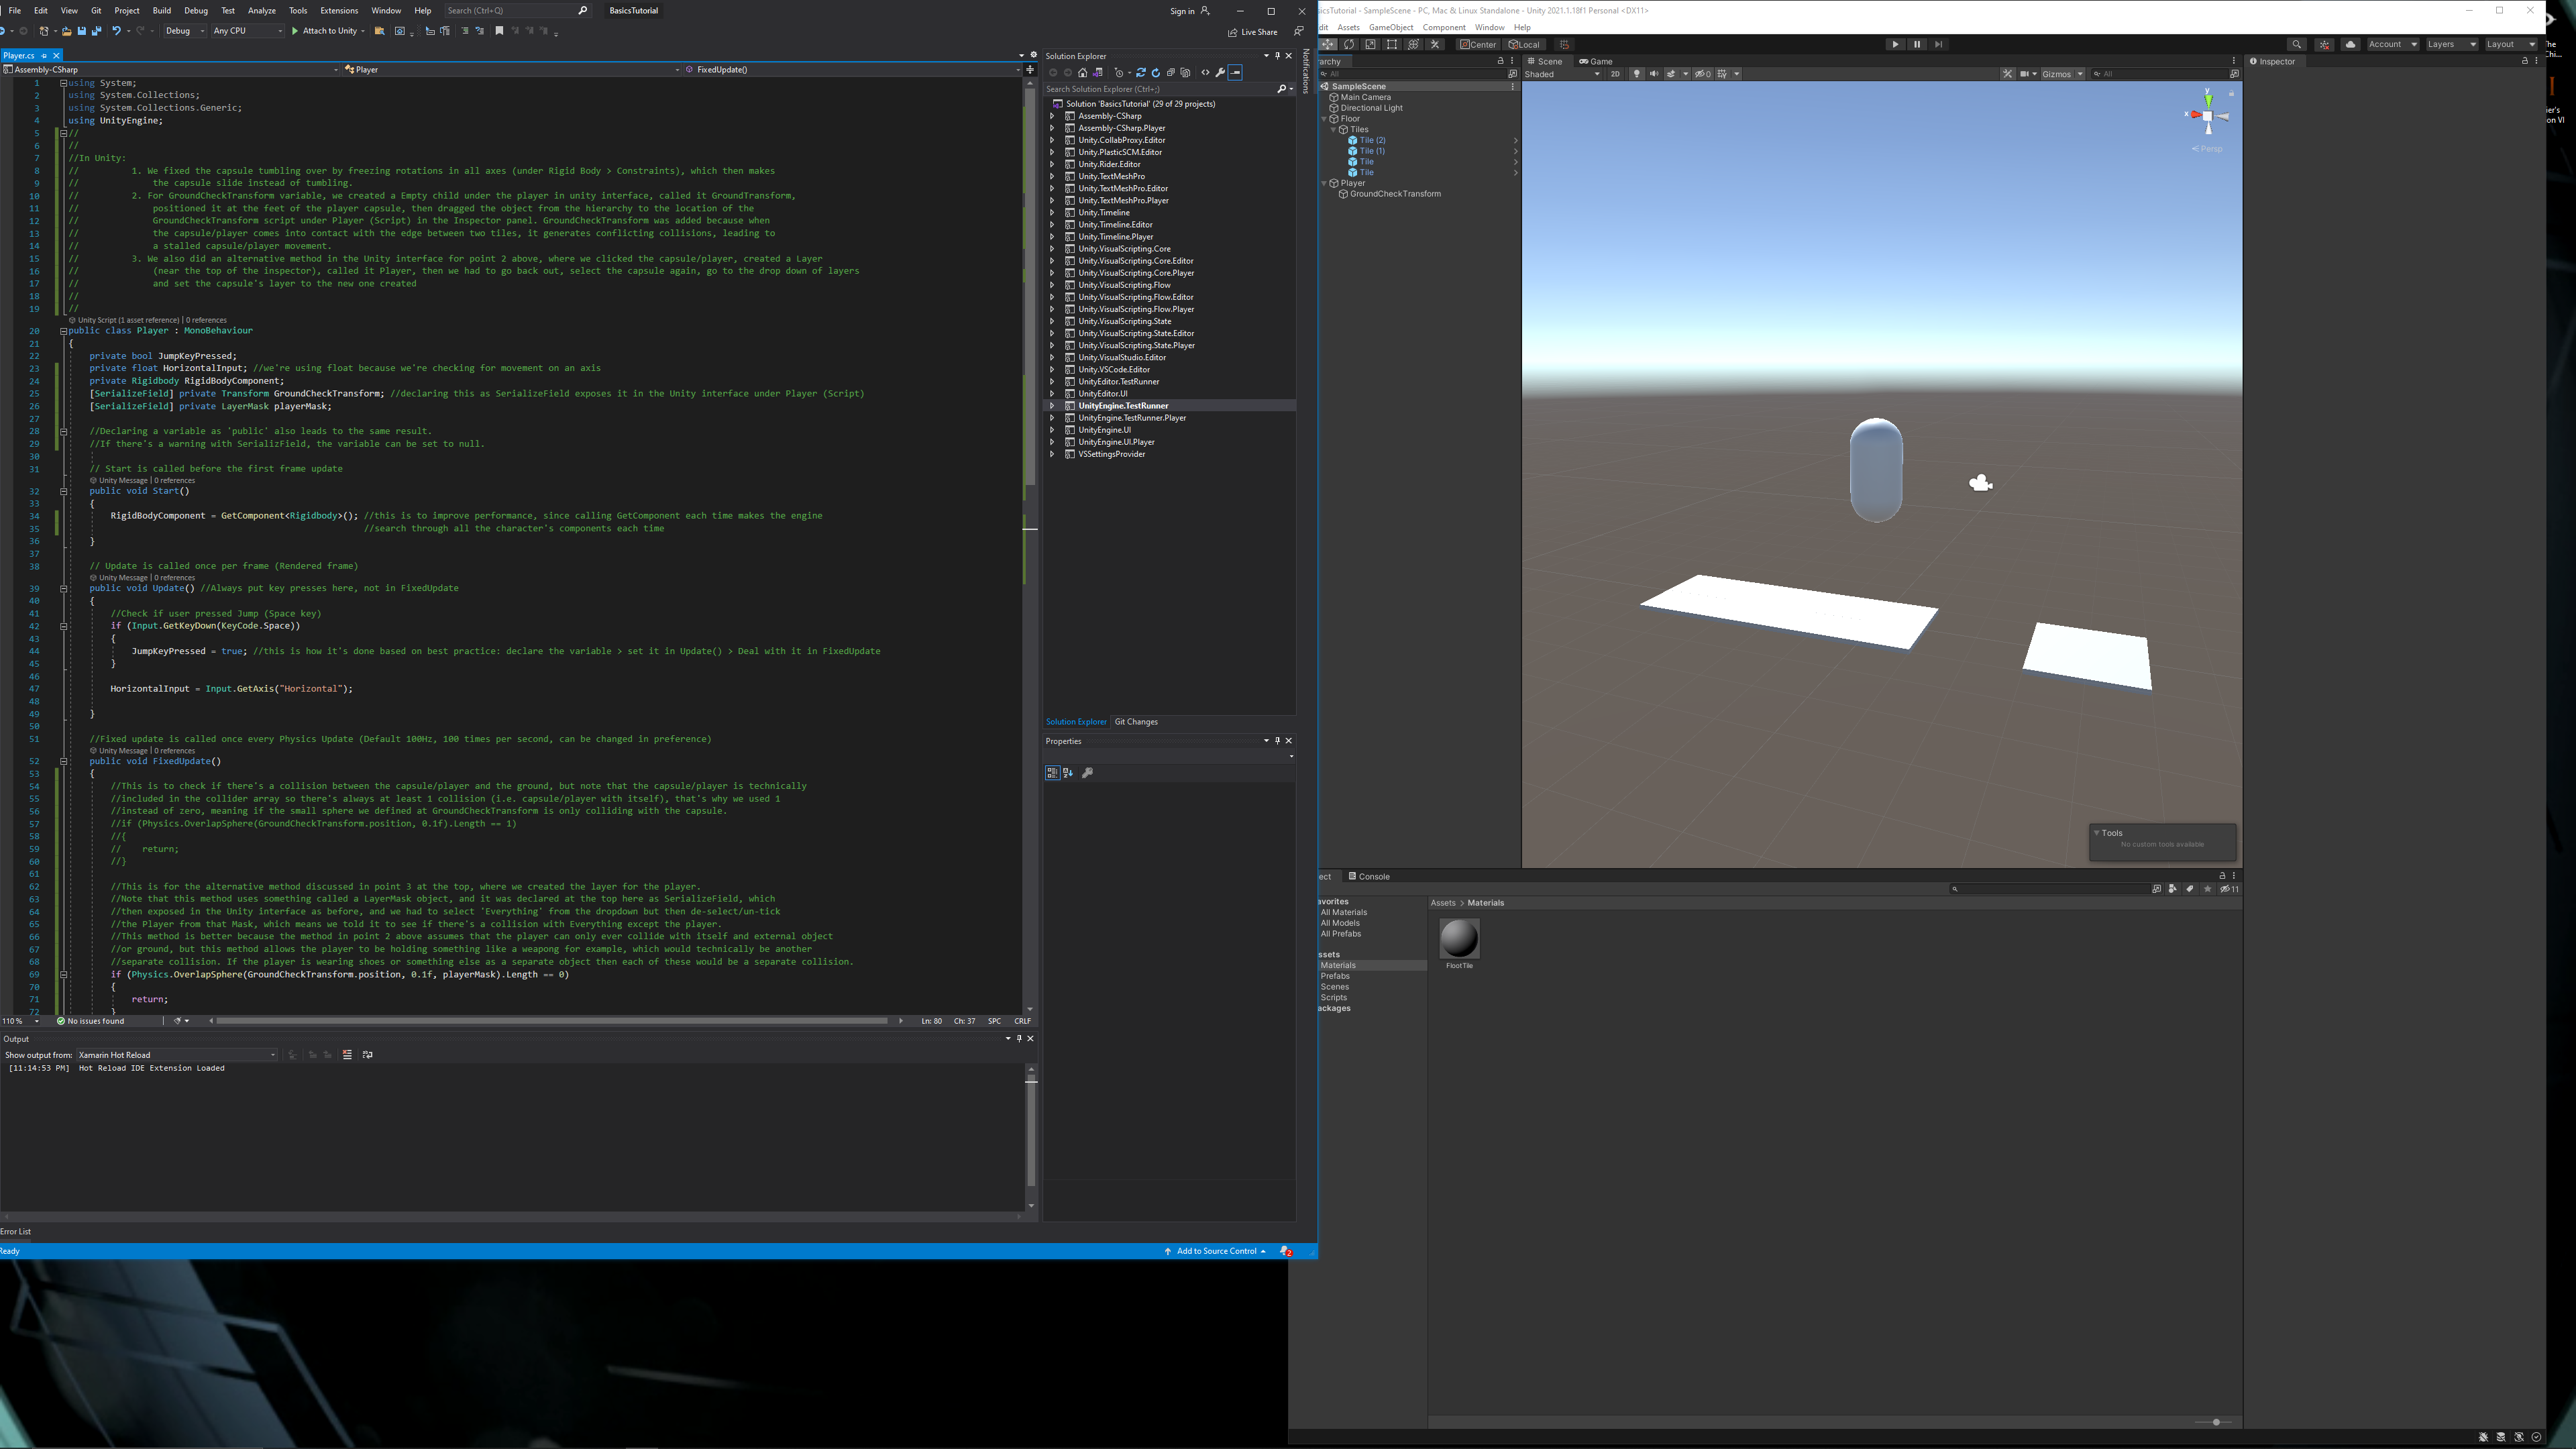Toggle scene effects icon in Scene toolbar
This screenshot has width=2576, height=1449.
[1671, 74]
